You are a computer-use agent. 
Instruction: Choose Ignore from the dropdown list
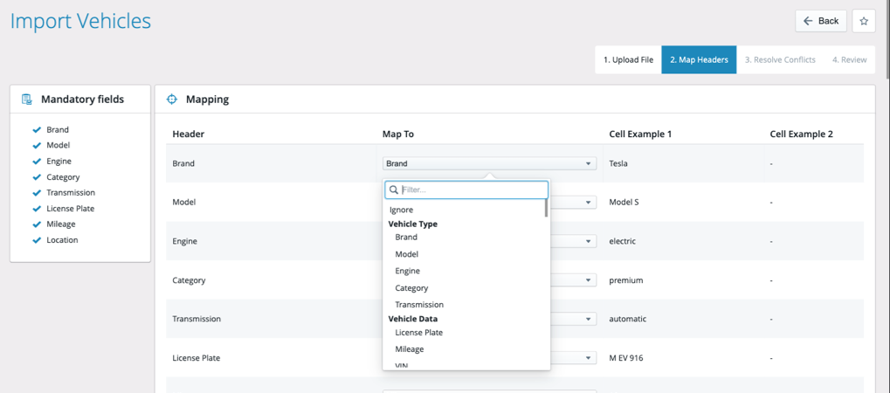(402, 210)
